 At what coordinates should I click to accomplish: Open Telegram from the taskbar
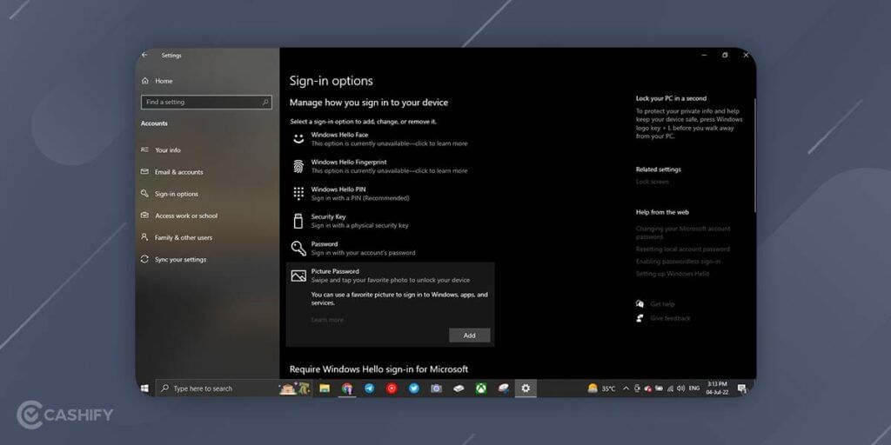369,389
